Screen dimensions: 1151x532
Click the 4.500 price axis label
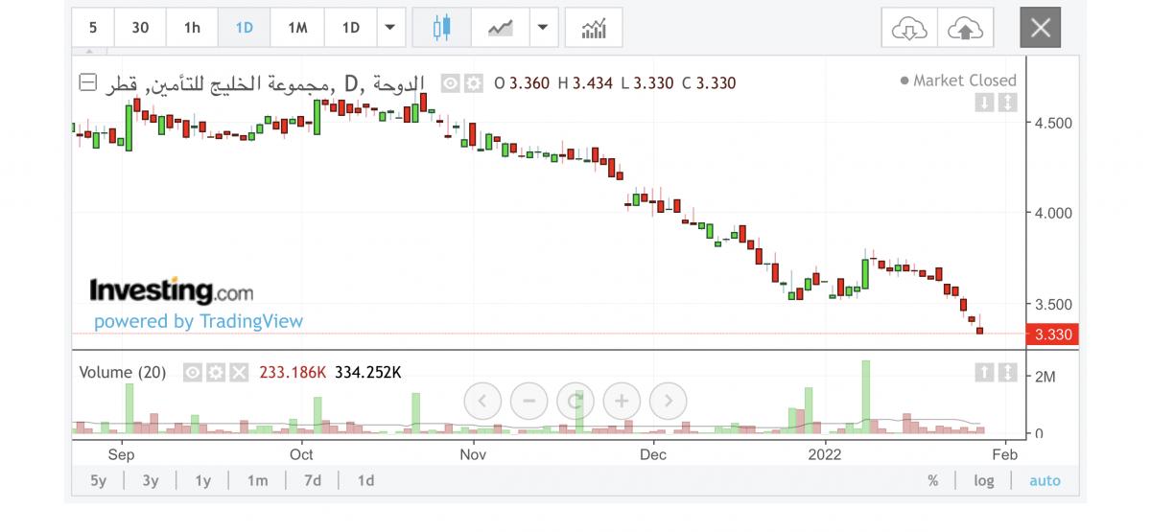1053,123
